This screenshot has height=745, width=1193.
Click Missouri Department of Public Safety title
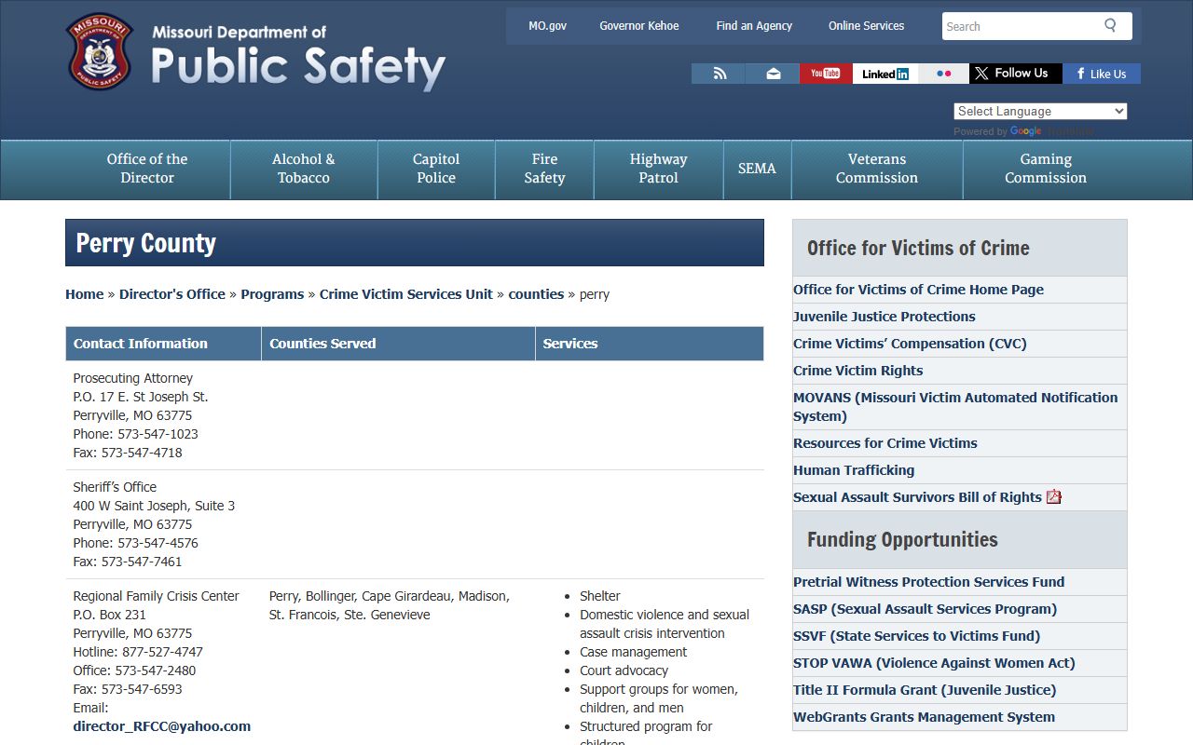298,56
